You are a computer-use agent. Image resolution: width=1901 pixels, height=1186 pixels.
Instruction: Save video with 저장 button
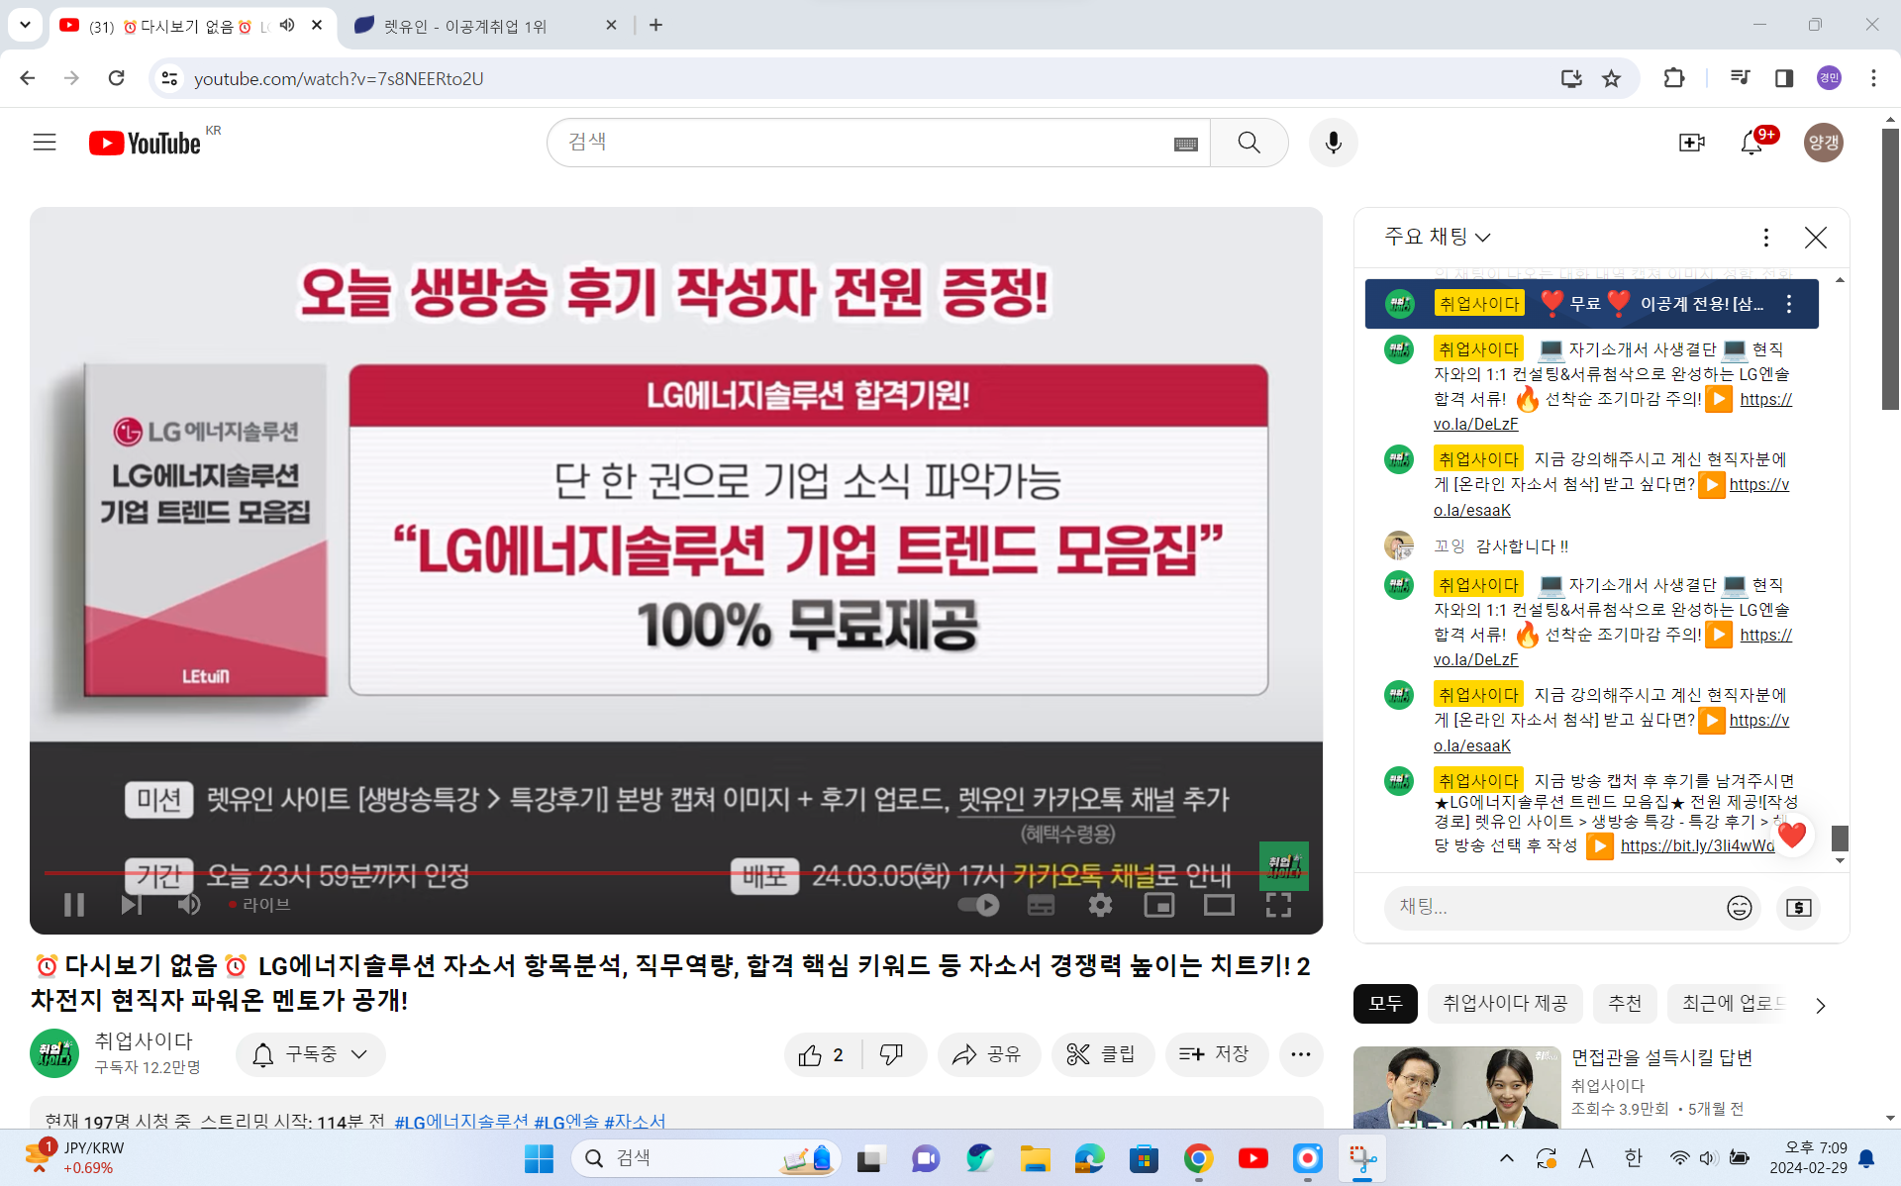(x=1215, y=1054)
